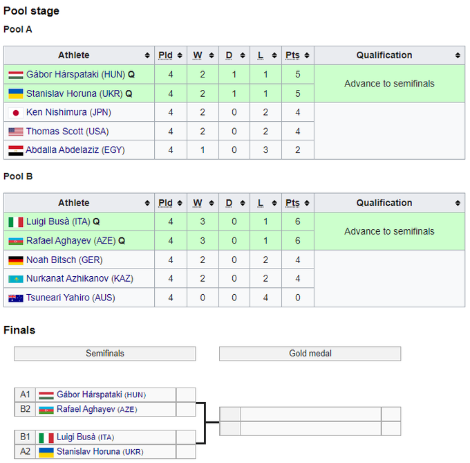Sort Pool B by L column

274,203
